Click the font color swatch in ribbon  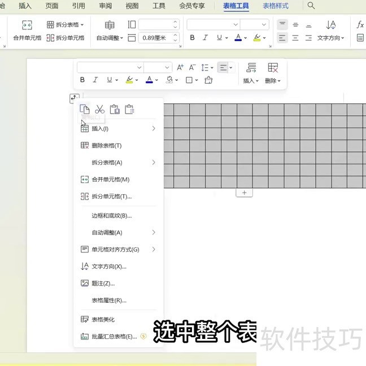238,38
